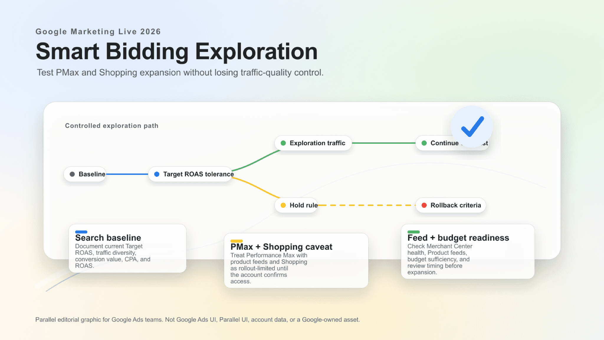Click the green line from Exploration traffic to Continue
604x340 pixels.
click(x=384, y=143)
